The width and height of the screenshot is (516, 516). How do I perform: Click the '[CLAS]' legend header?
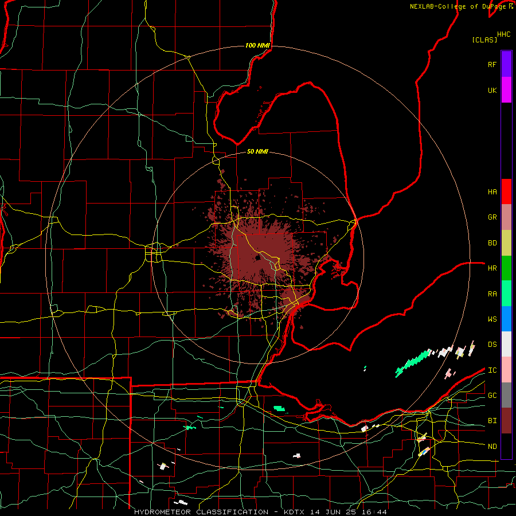click(x=484, y=40)
